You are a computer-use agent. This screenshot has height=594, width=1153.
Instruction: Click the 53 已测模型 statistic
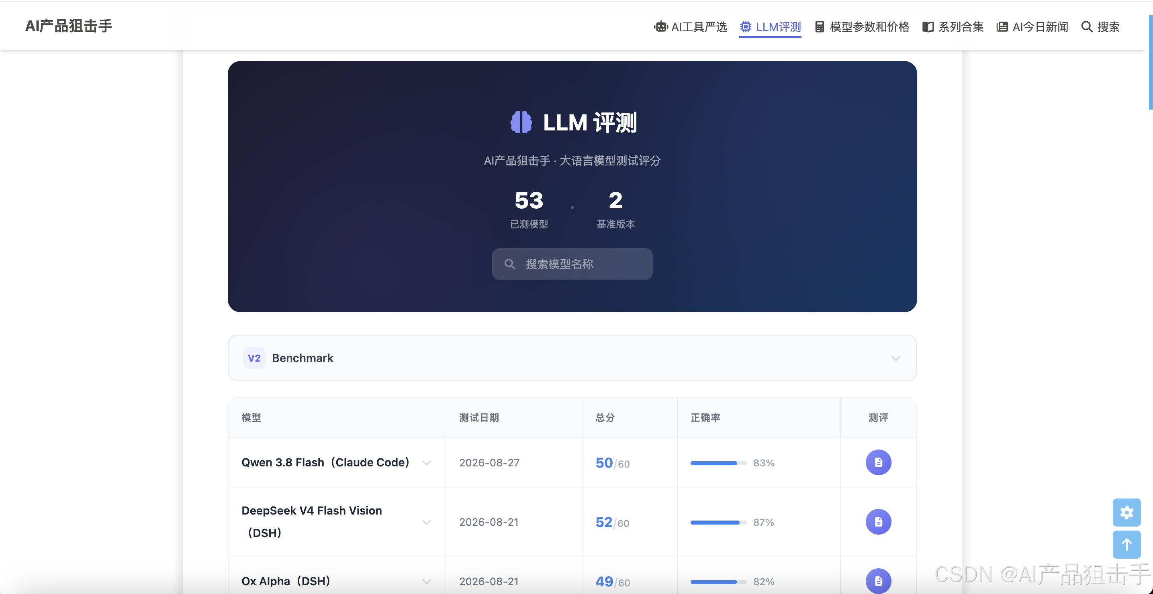[x=529, y=210]
